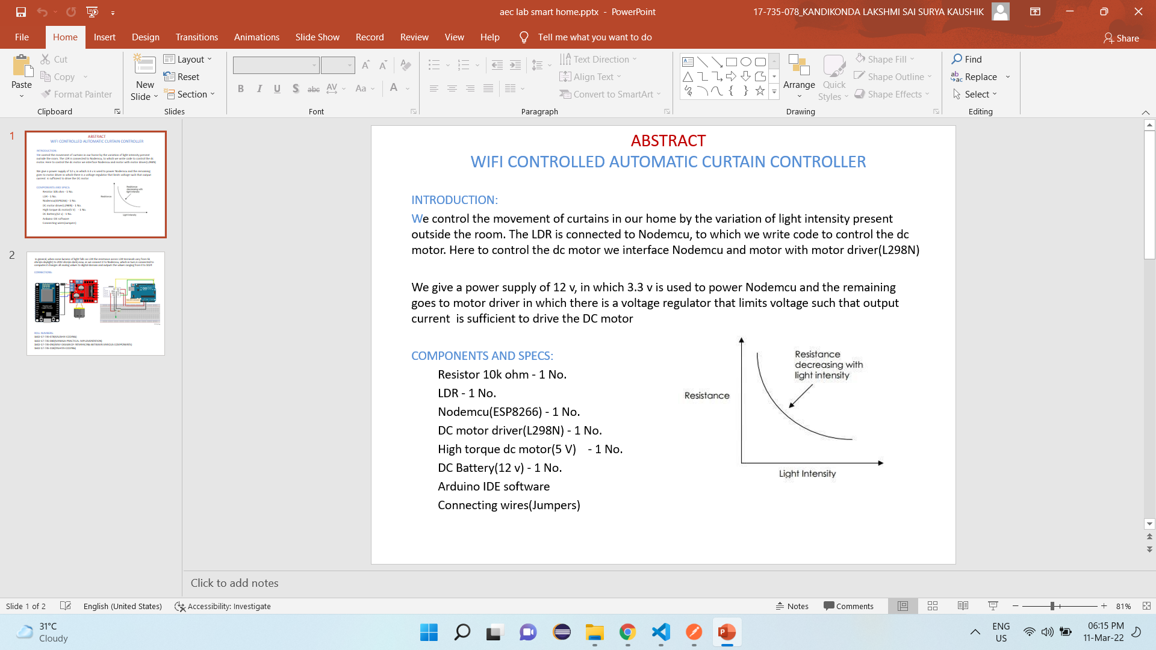The width and height of the screenshot is (1156, 650).
Task: Click the spell check status icon
Action: pos(66,606)
